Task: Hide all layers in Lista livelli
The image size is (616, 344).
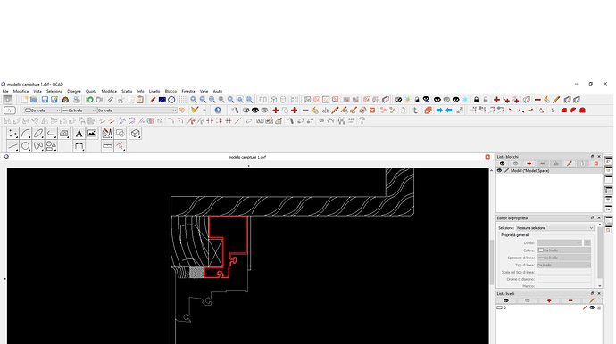Action: (528, 301)
